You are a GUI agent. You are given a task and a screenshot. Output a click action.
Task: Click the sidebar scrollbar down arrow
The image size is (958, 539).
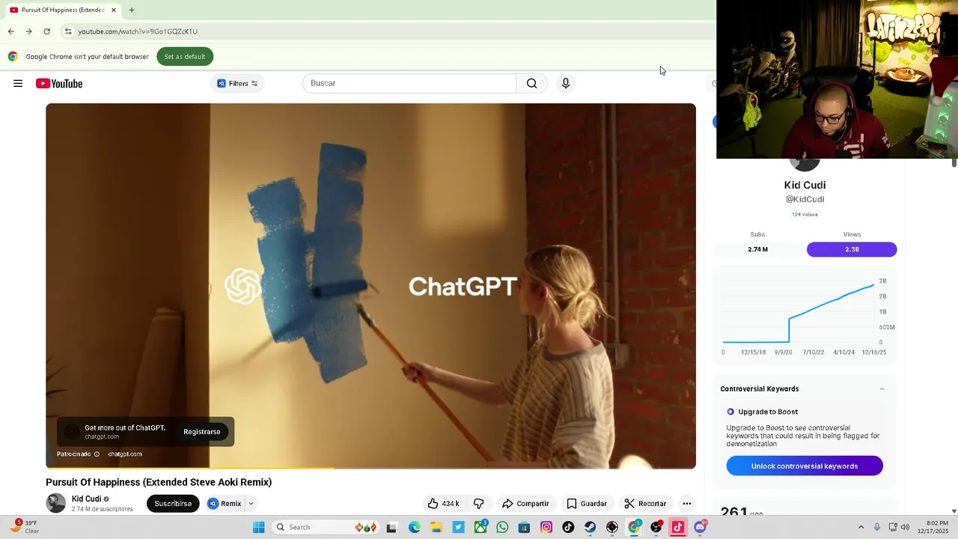(954, 511)
